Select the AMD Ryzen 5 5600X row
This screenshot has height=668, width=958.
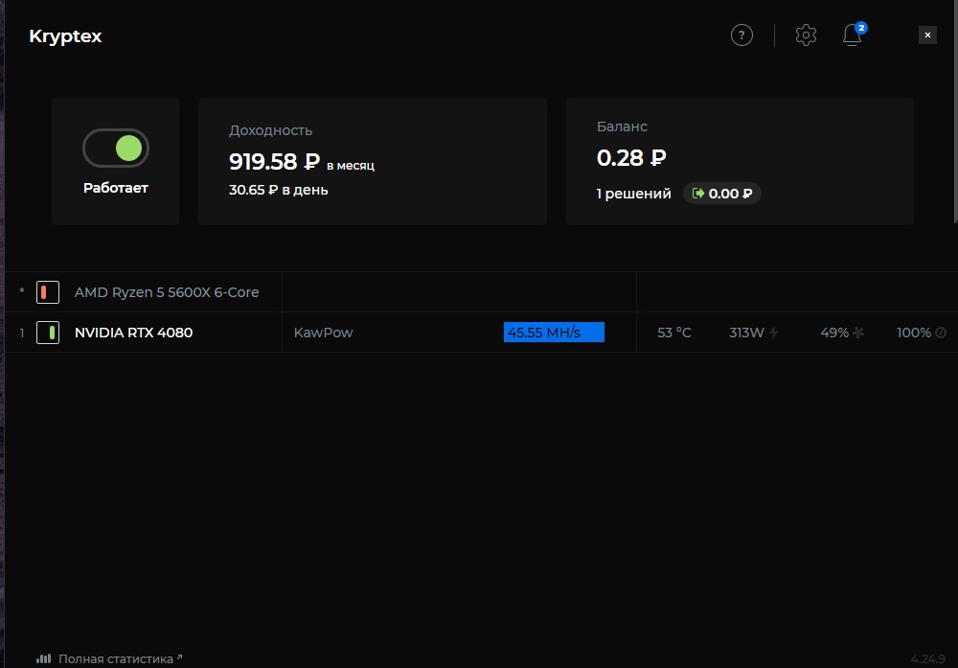tap(167, 292)
